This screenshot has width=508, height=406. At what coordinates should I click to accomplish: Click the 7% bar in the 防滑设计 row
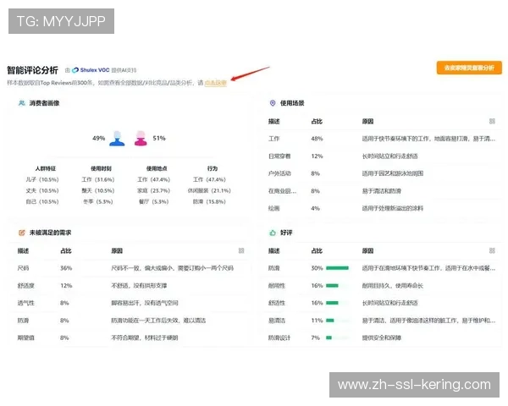(x=329, y=337)
